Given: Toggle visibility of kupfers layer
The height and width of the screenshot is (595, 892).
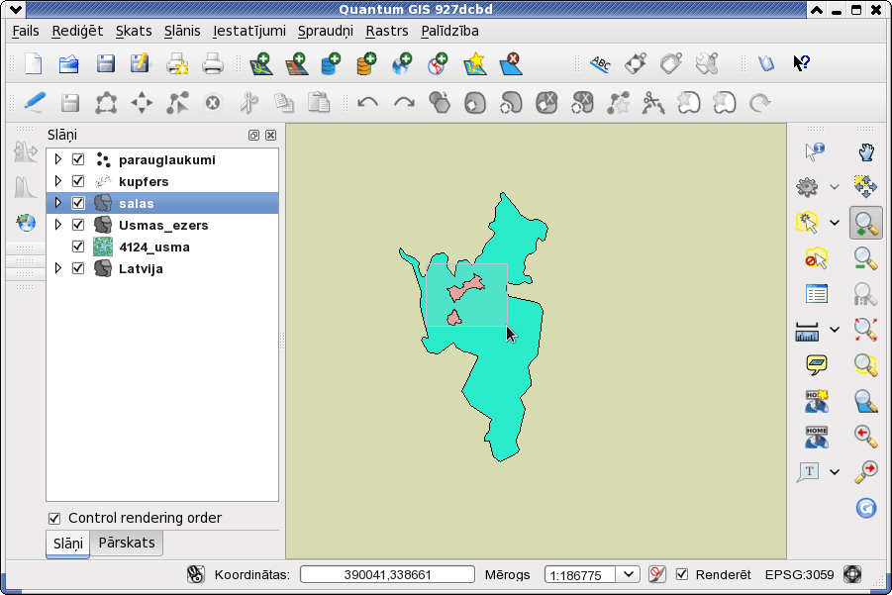Looking at the screenshot, I should click(78, 181).
